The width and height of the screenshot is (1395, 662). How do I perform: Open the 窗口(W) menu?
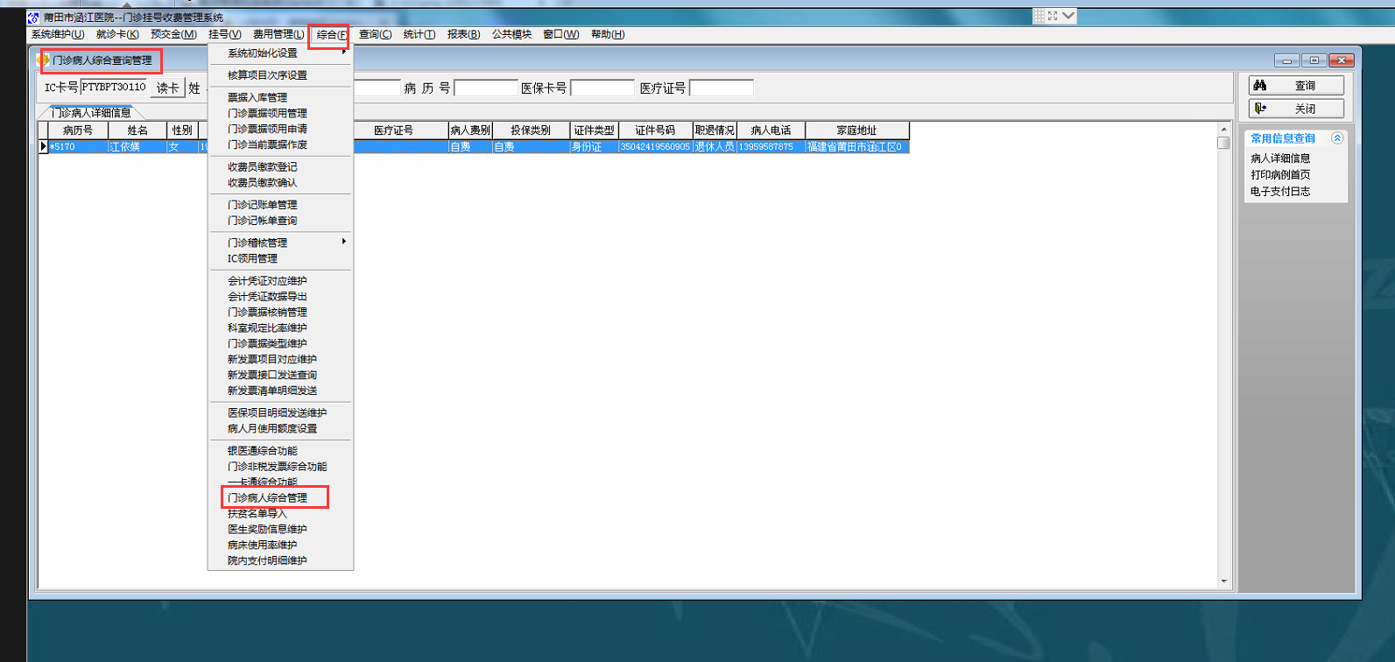click(560, 34)
